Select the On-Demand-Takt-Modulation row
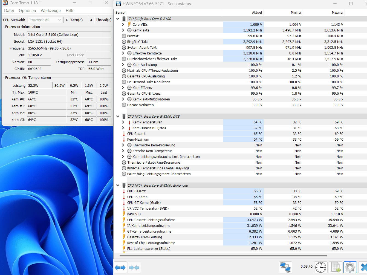Viewport: 367px width, 275px height. click(x=240, y=82)
